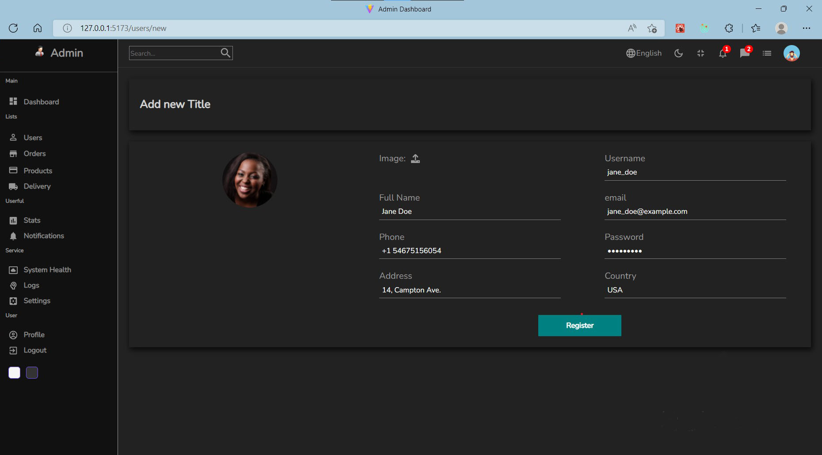Click the Phone input field

470,251
